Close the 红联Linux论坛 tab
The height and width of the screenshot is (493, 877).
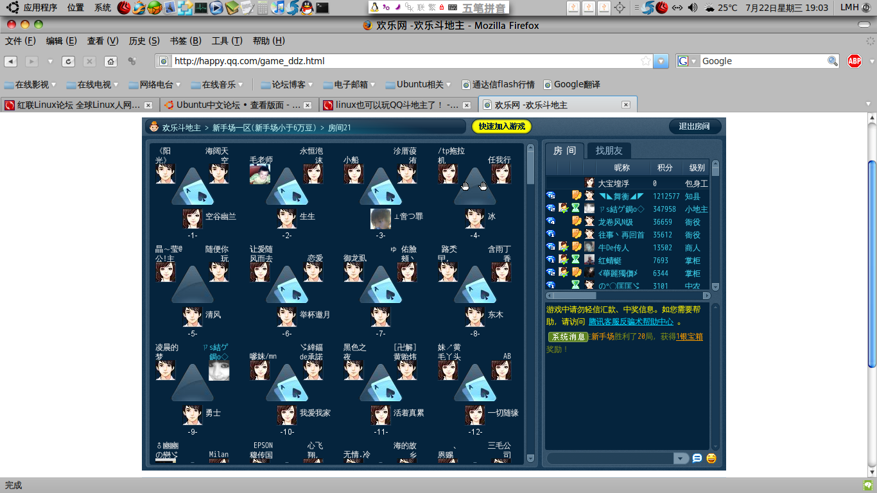point(148,105)
